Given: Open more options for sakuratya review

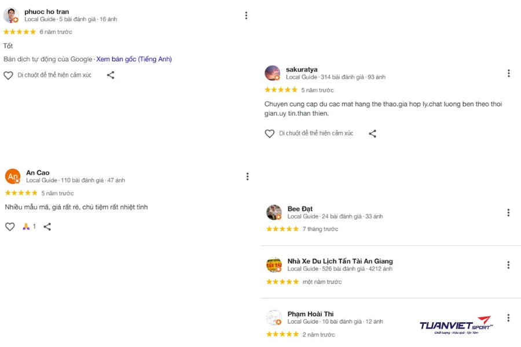Looking at the screenshot, I should 508,73.
